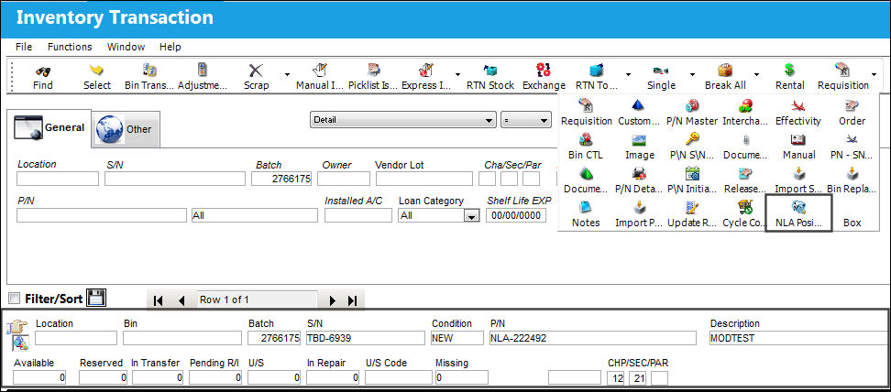Click the Box option in panel

coord(852,223)
